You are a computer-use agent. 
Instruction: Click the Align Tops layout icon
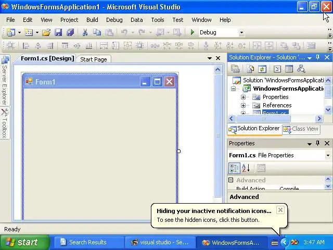65,46
